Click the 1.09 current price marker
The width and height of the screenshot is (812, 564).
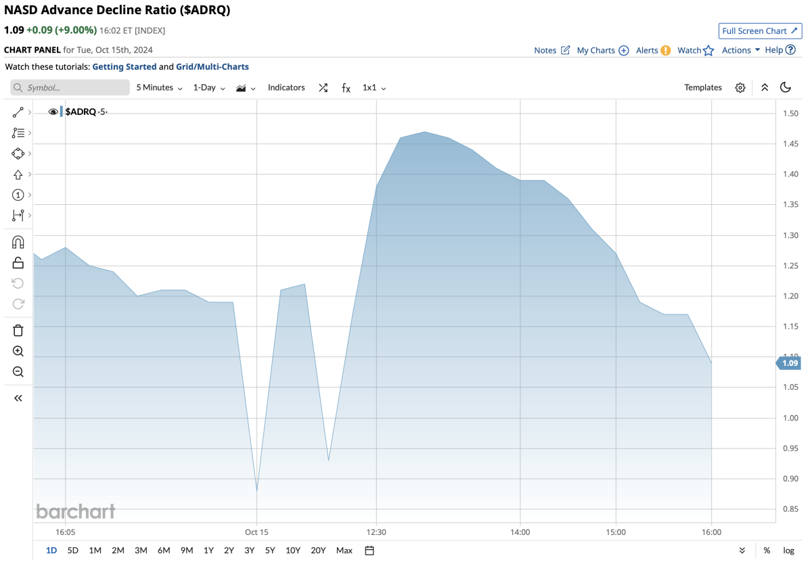(x=789, y=363)
